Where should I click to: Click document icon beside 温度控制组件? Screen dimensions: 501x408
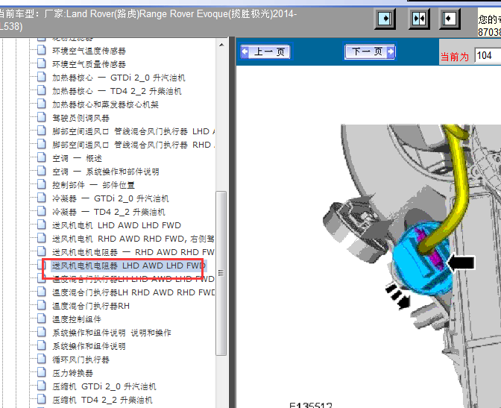[x=42, y=318]
